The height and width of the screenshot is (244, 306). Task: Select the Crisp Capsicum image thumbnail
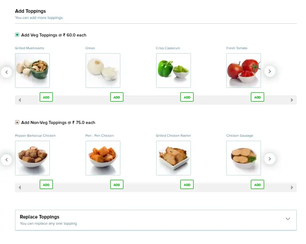coord(173,71)
